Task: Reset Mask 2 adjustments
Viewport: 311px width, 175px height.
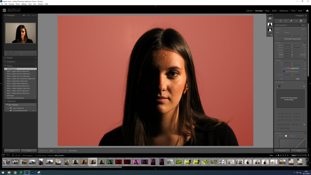Action: 303,29
